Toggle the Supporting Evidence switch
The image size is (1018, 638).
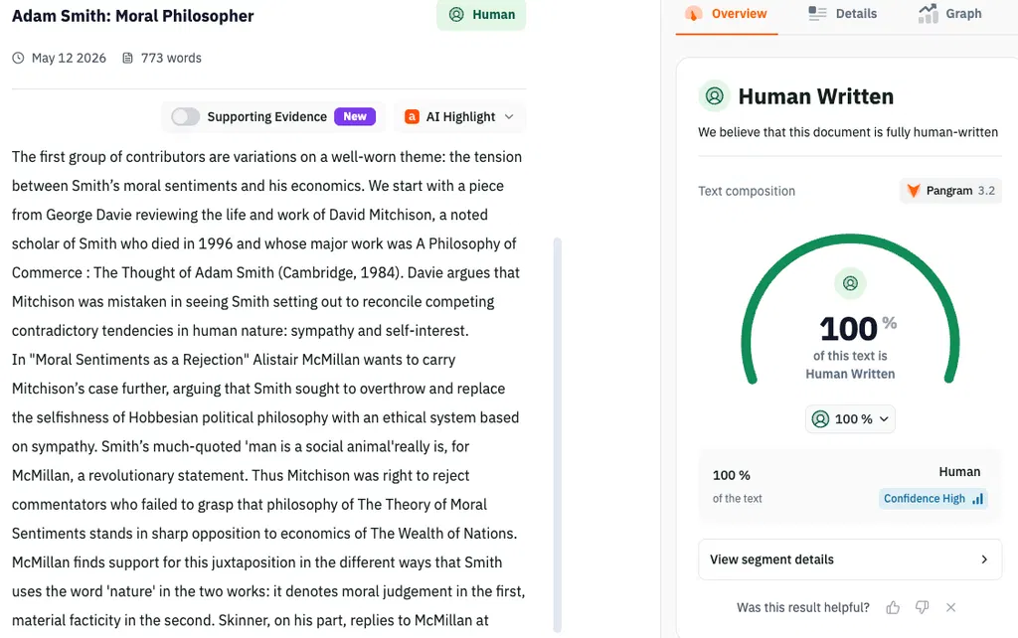pyautogui.click(x=185, y=117)
